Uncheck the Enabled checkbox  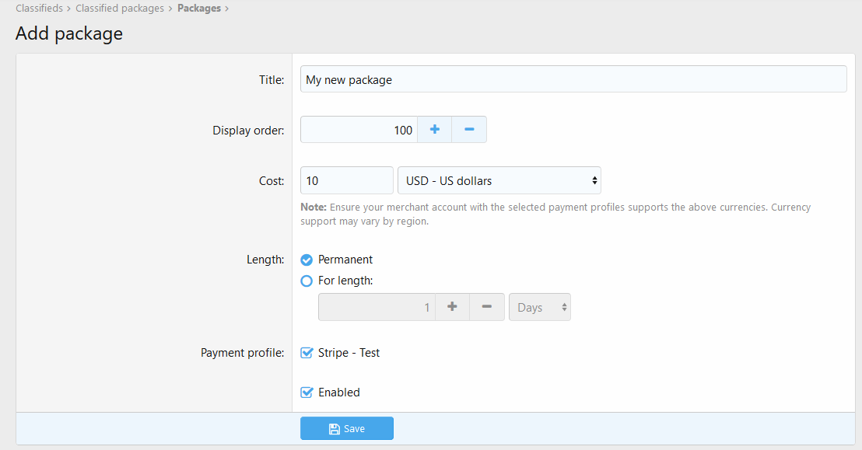tap(307, 392)
